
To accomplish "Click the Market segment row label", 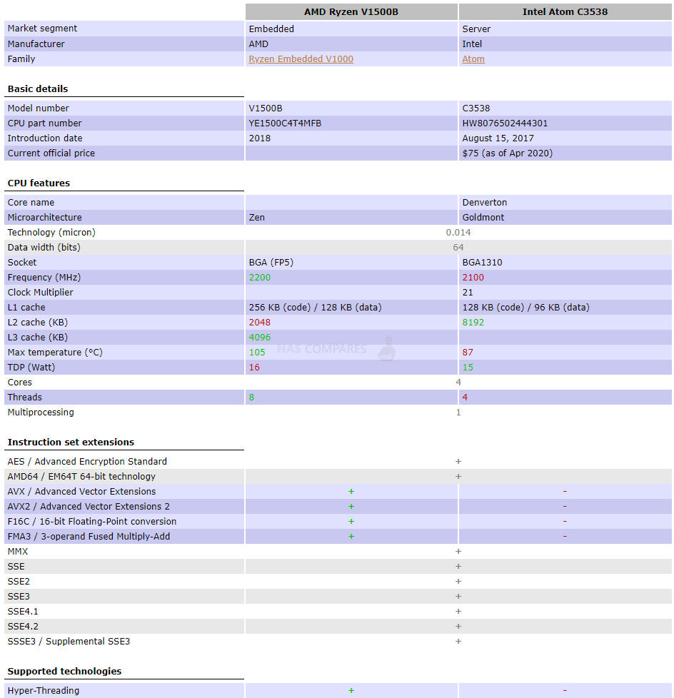I will point(42,29).
